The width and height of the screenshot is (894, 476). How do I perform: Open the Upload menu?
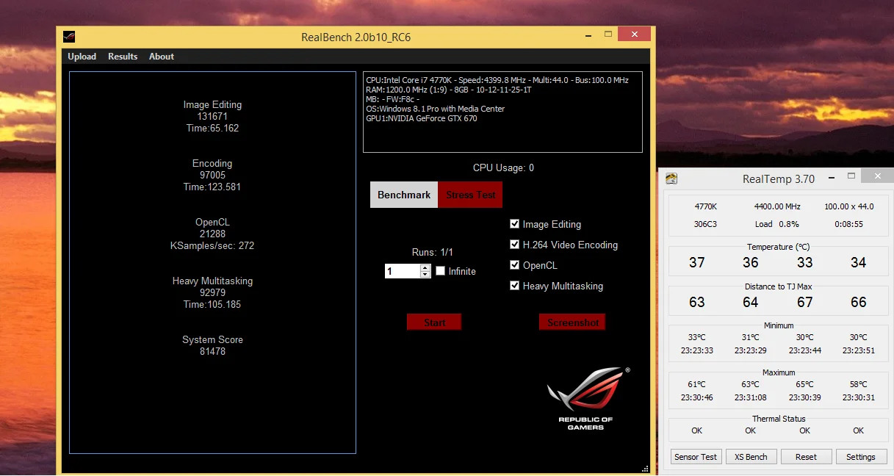(x=82, y=57)
